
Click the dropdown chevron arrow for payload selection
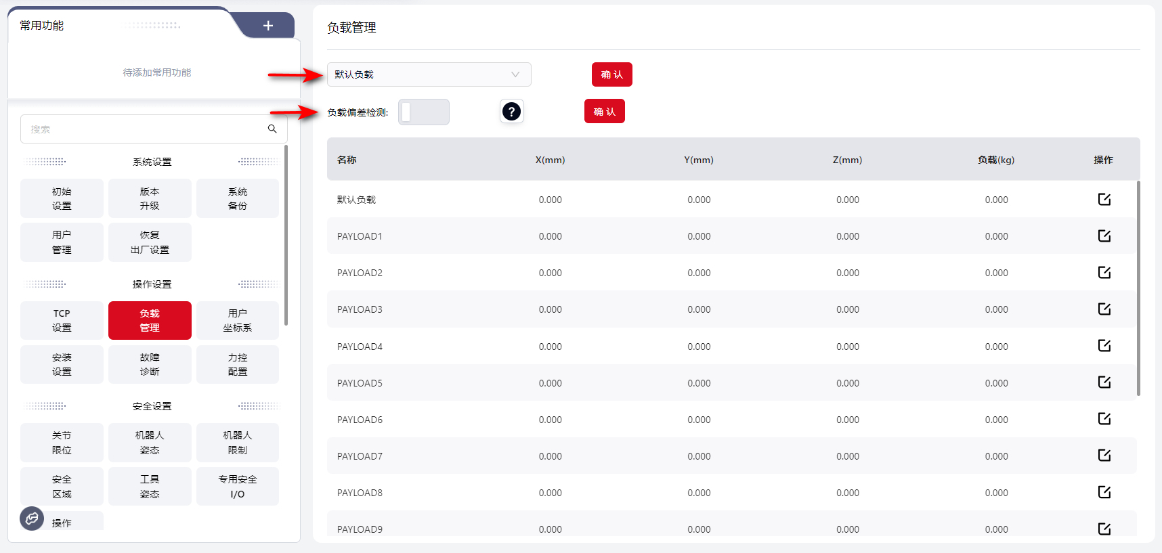click(515, 74)
